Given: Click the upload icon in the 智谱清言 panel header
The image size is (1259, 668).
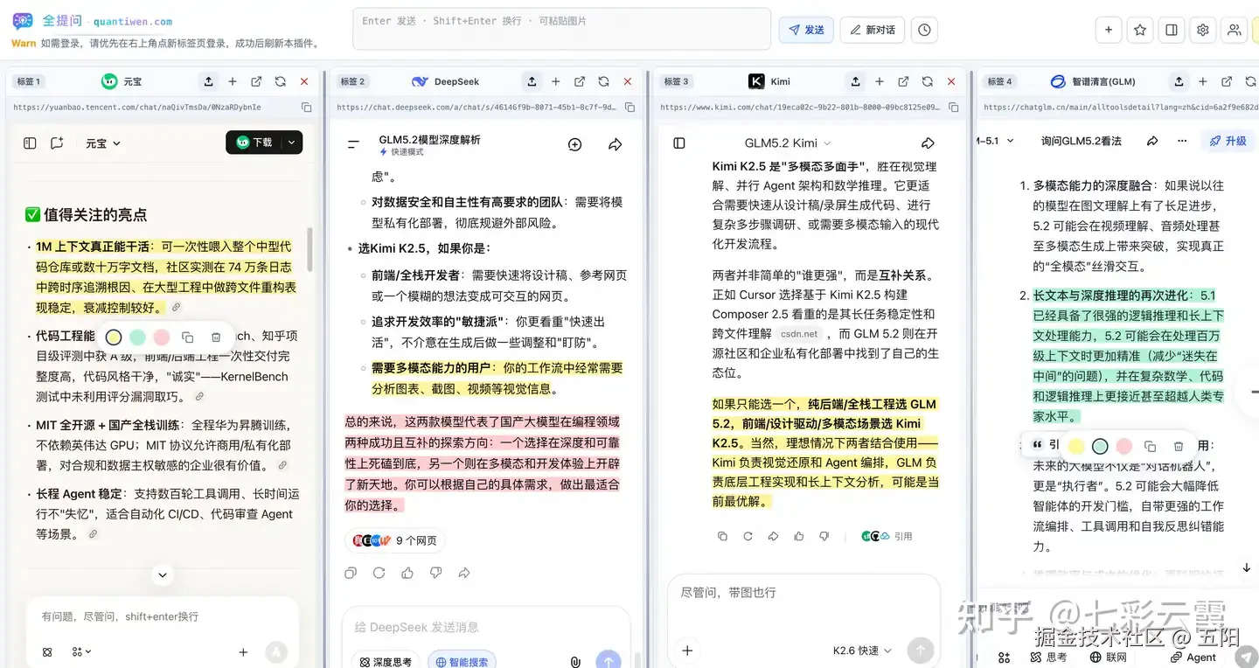Looking at the screenshot, I should click(1179, 81).
